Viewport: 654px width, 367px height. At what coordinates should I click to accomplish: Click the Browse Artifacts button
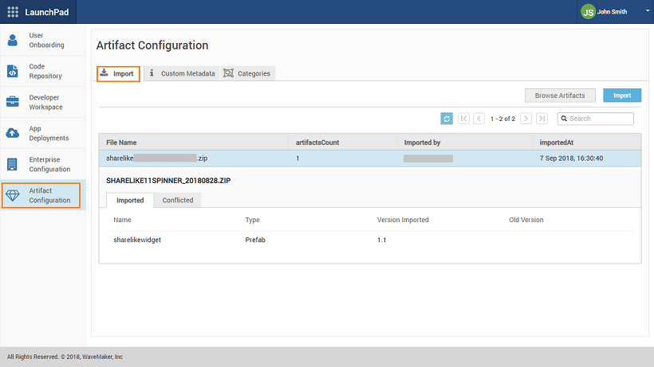560,96
